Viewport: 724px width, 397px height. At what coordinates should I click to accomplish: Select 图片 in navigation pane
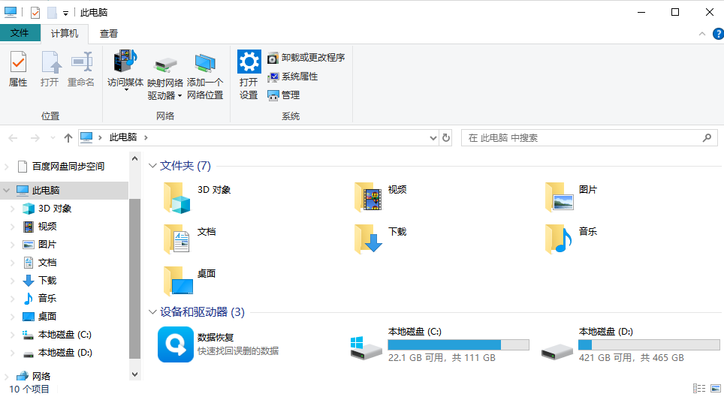[47, 245]
